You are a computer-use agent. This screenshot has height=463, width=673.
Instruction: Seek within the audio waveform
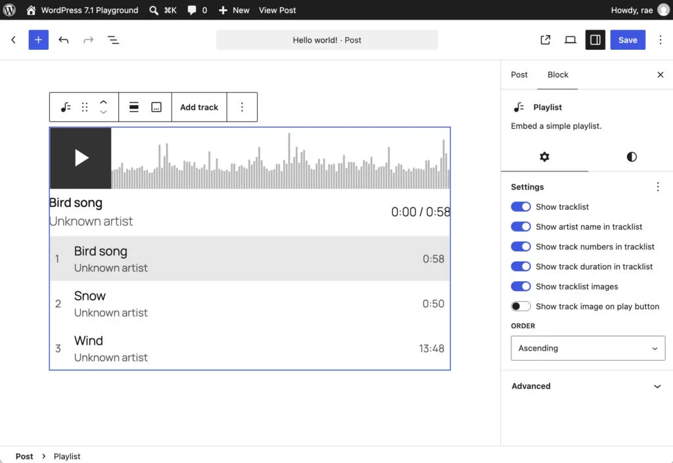(281, 161)
